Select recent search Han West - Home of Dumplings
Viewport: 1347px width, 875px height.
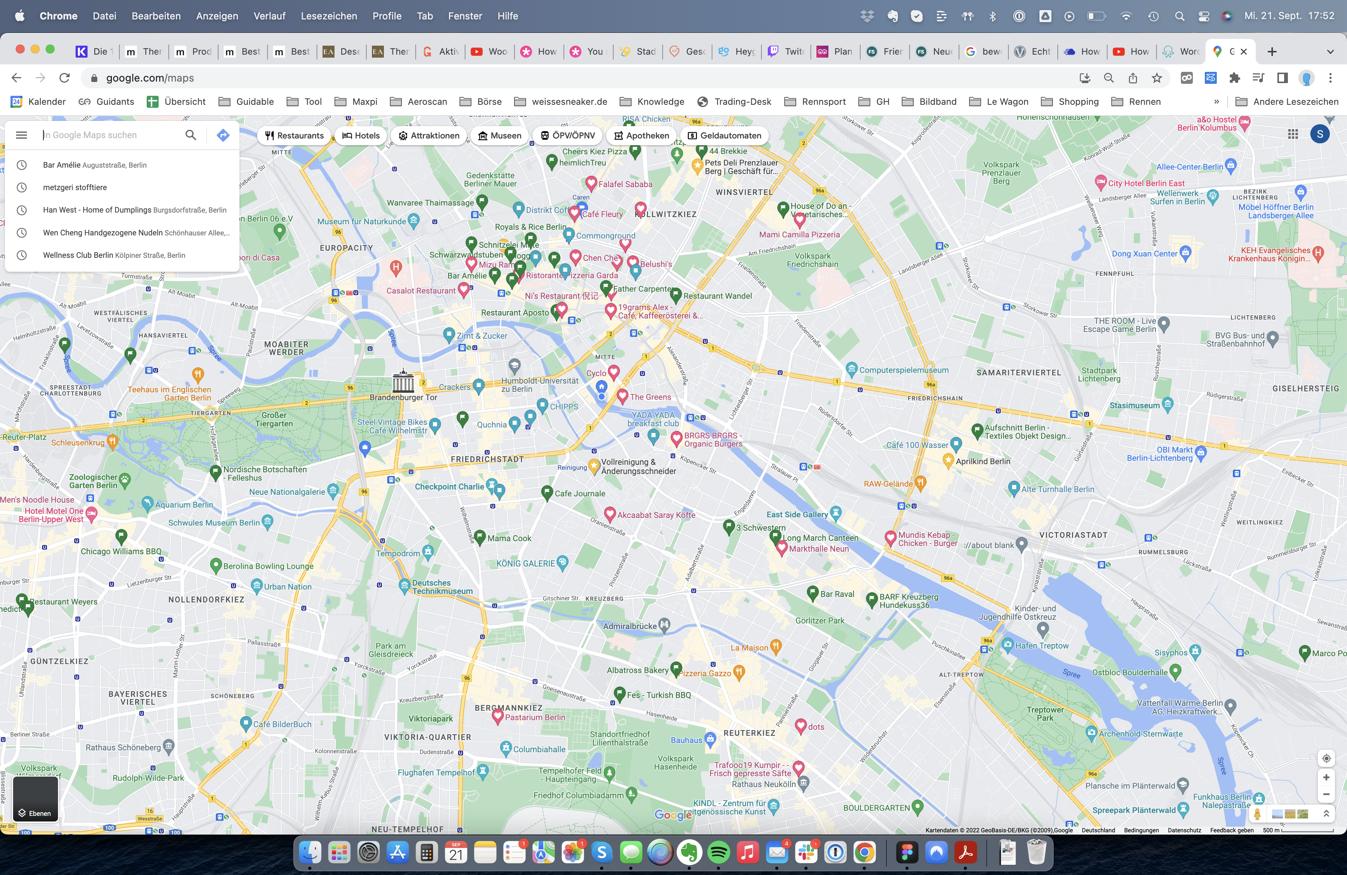[x=122, y=210]
